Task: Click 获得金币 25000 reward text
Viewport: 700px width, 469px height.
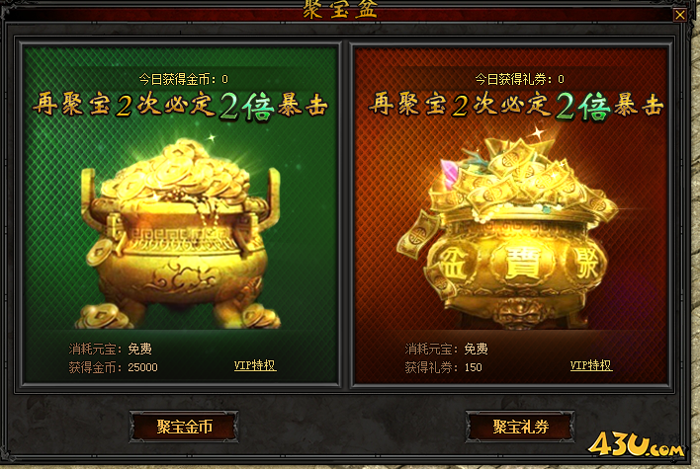Action: coord(114,367)
